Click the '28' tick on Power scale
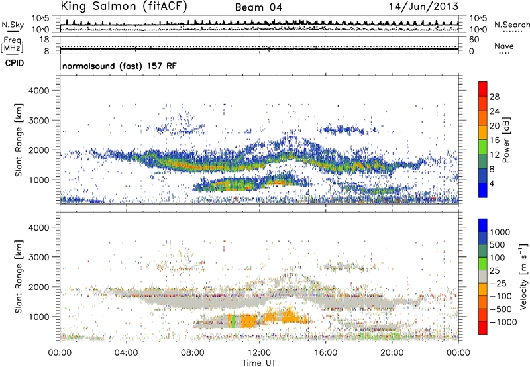530x367 pixels. point(494,97)
